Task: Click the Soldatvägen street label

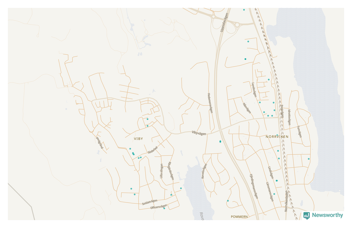Action: (x=149, y=202)
